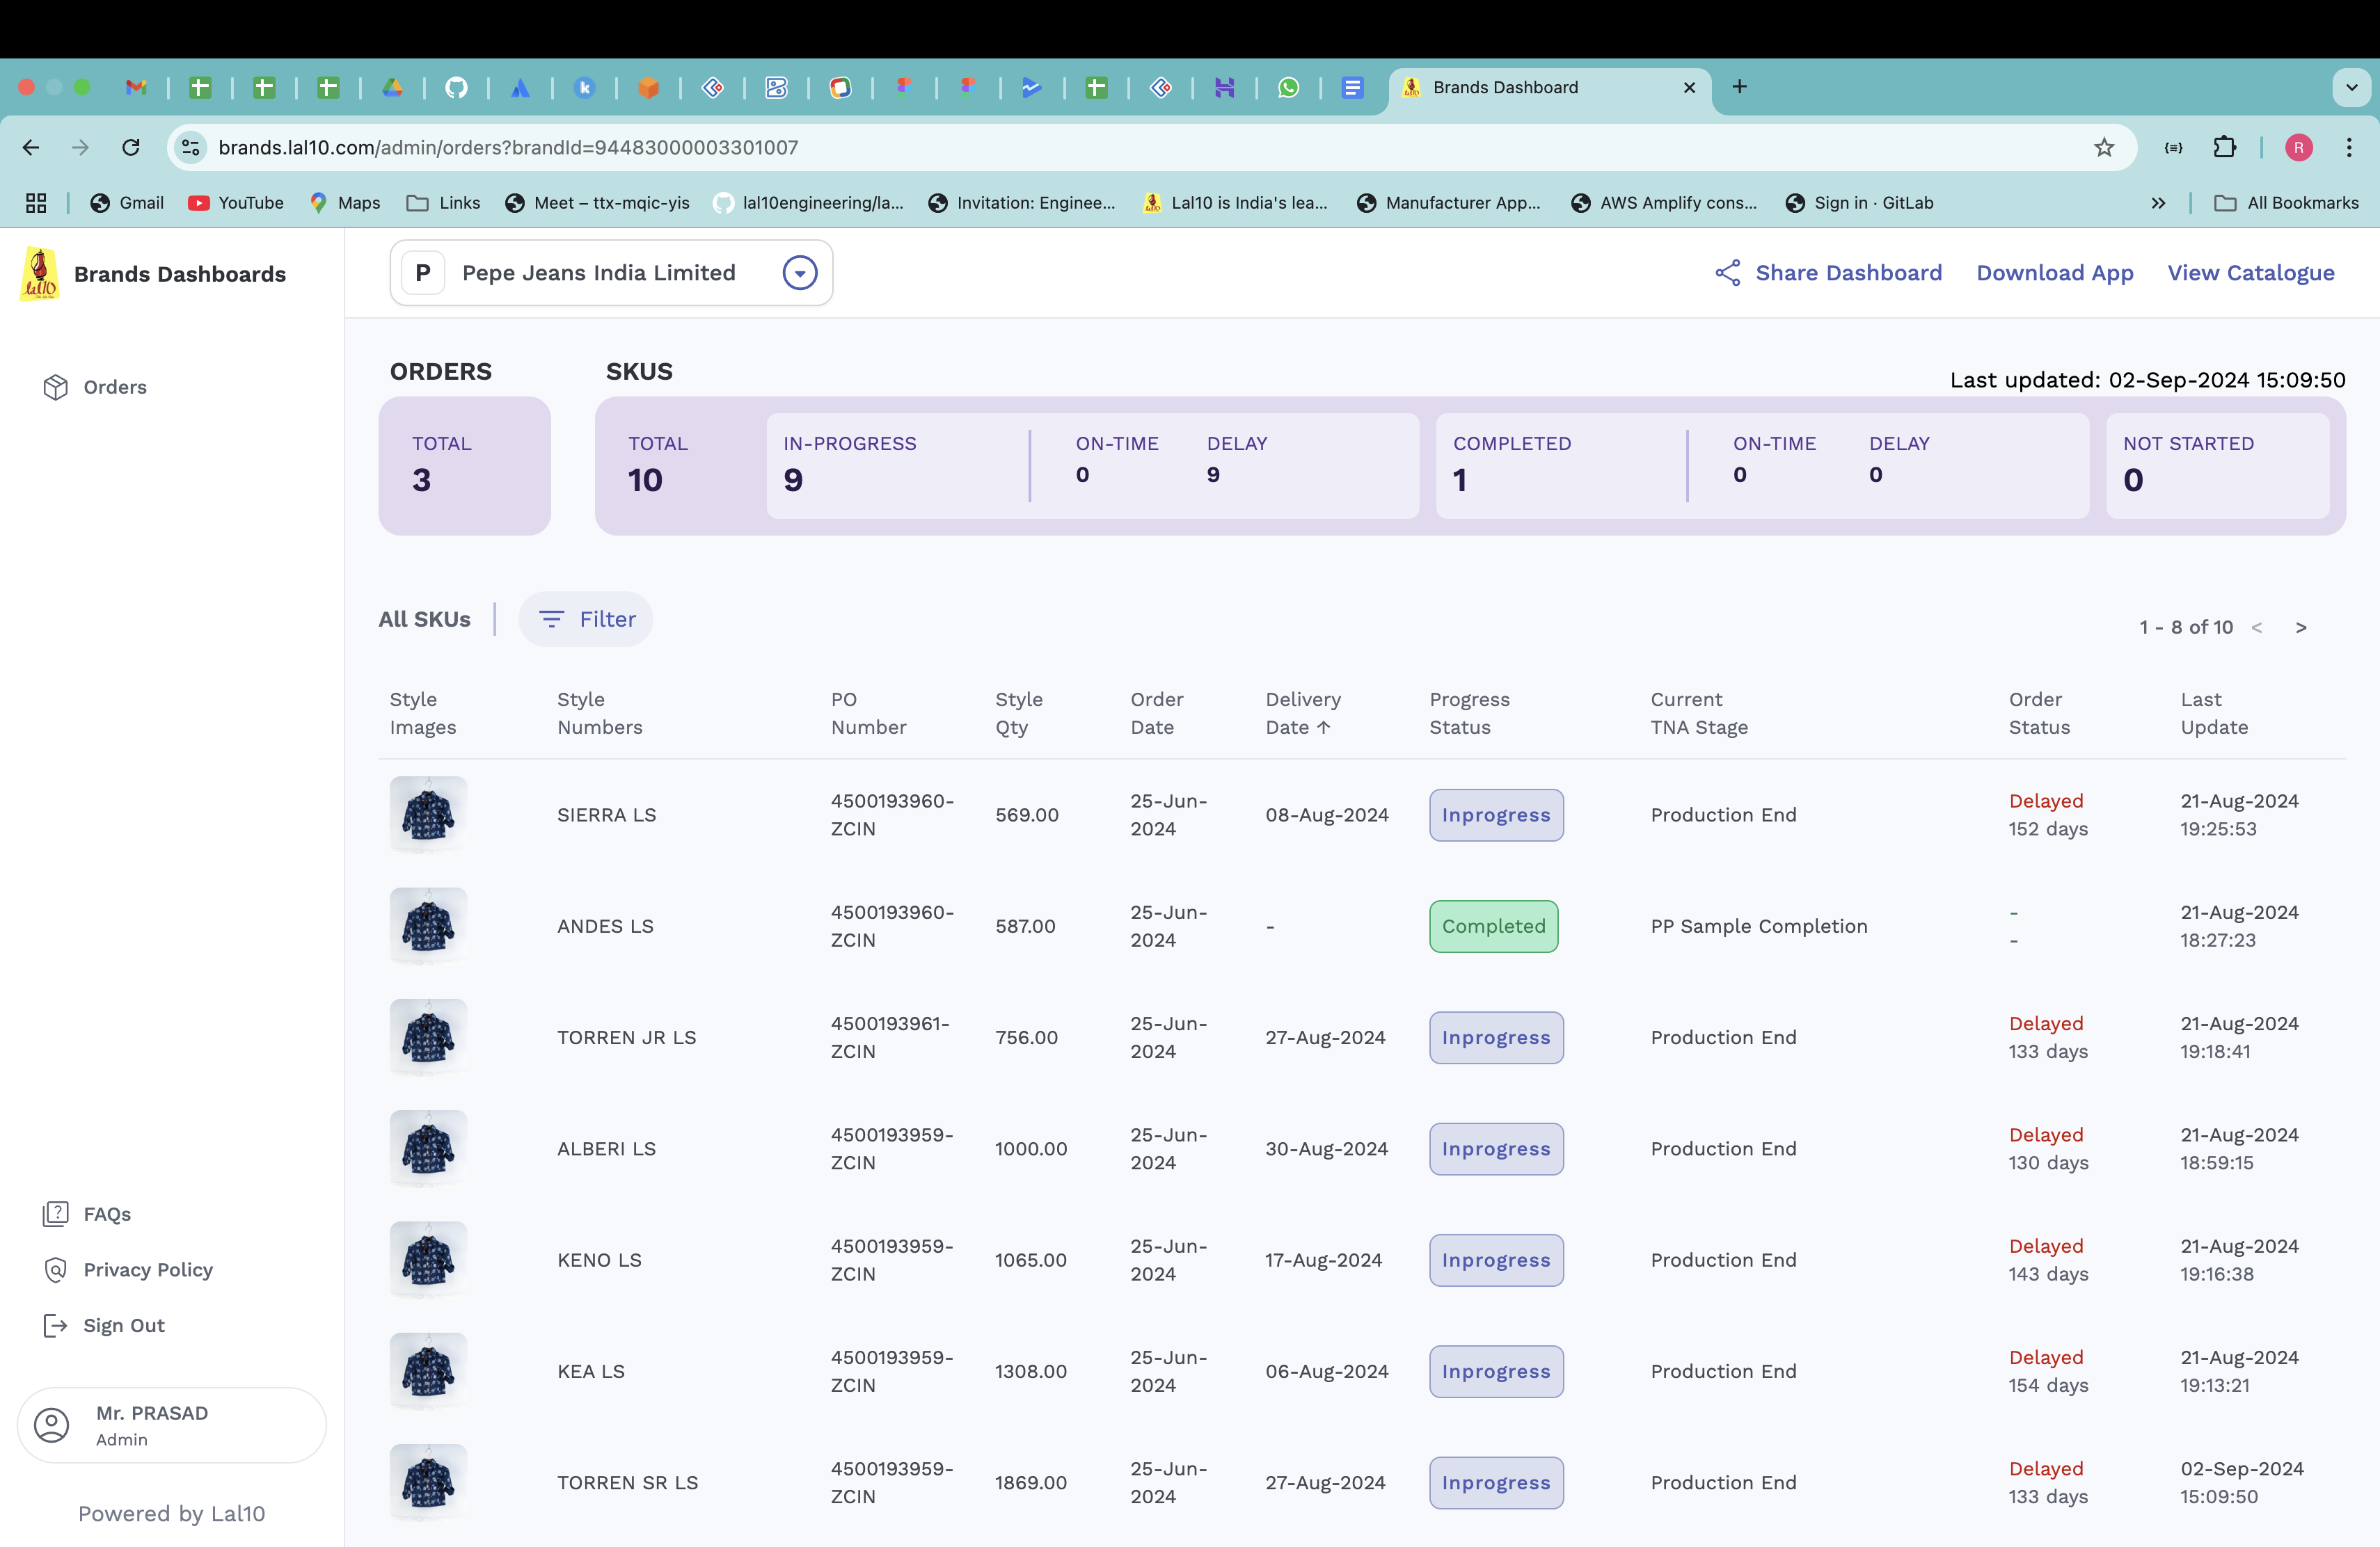Open the WhatsApp pinned tab
Screen dimensions: 2380x1547
1288,88
